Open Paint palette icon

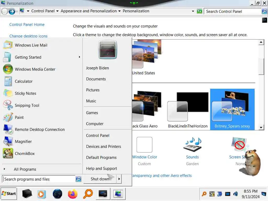(x=8, y=118)
